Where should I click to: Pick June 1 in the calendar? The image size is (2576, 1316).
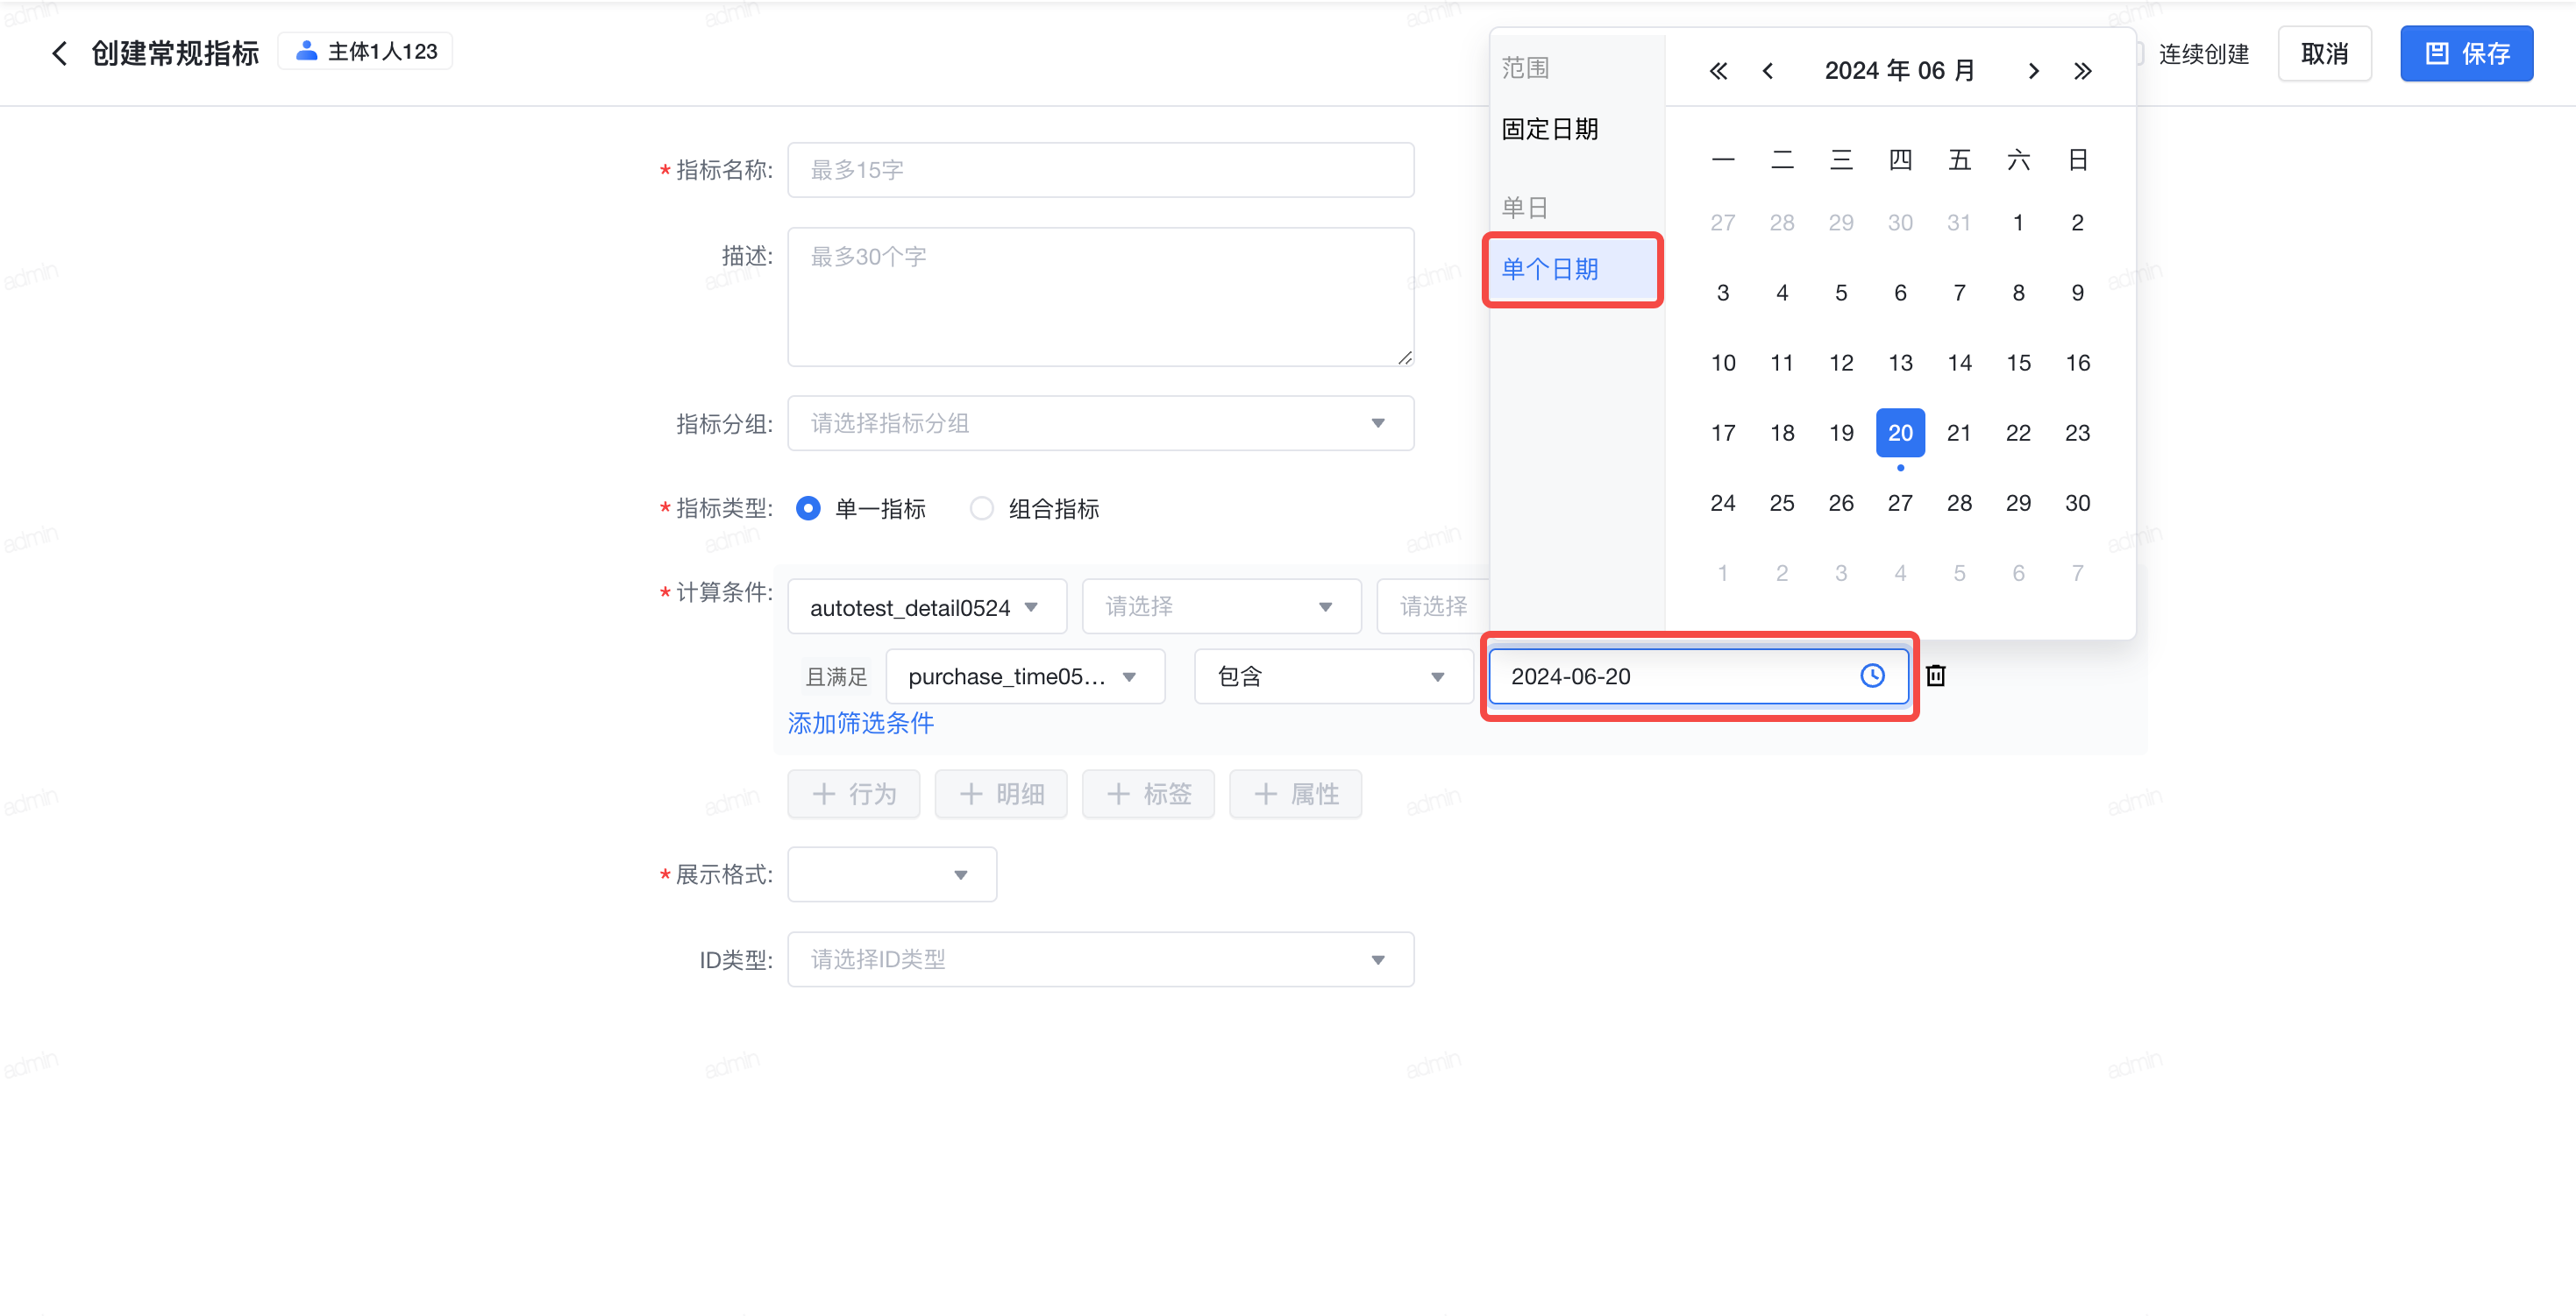pyautogui.click(x=2018, y=223)
